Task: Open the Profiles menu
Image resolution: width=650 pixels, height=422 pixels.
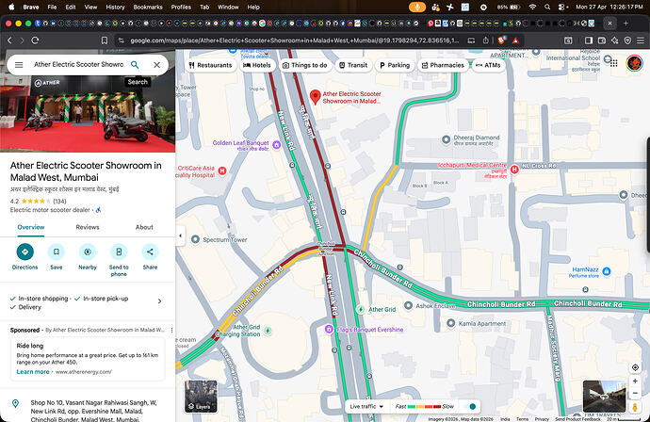Action: coord(181,7)
